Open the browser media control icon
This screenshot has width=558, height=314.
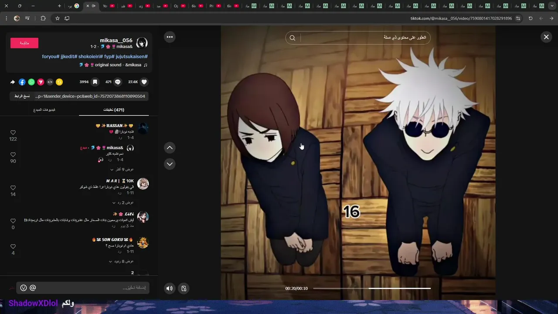click(27, 18)
